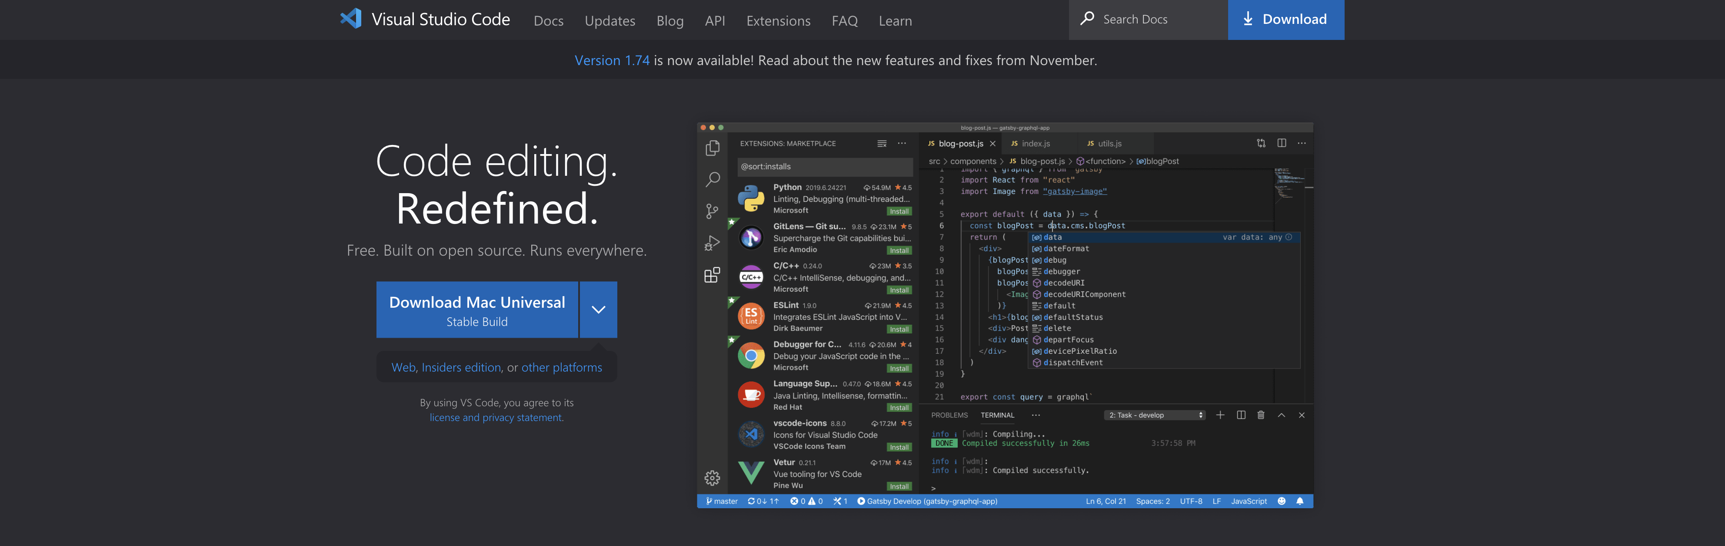The height and width of the screenshot is (546, 1725).
Task: Open the "2: Task - develop" terminal dropdown
Action: pyautogui.click(x=1155, y=415)
